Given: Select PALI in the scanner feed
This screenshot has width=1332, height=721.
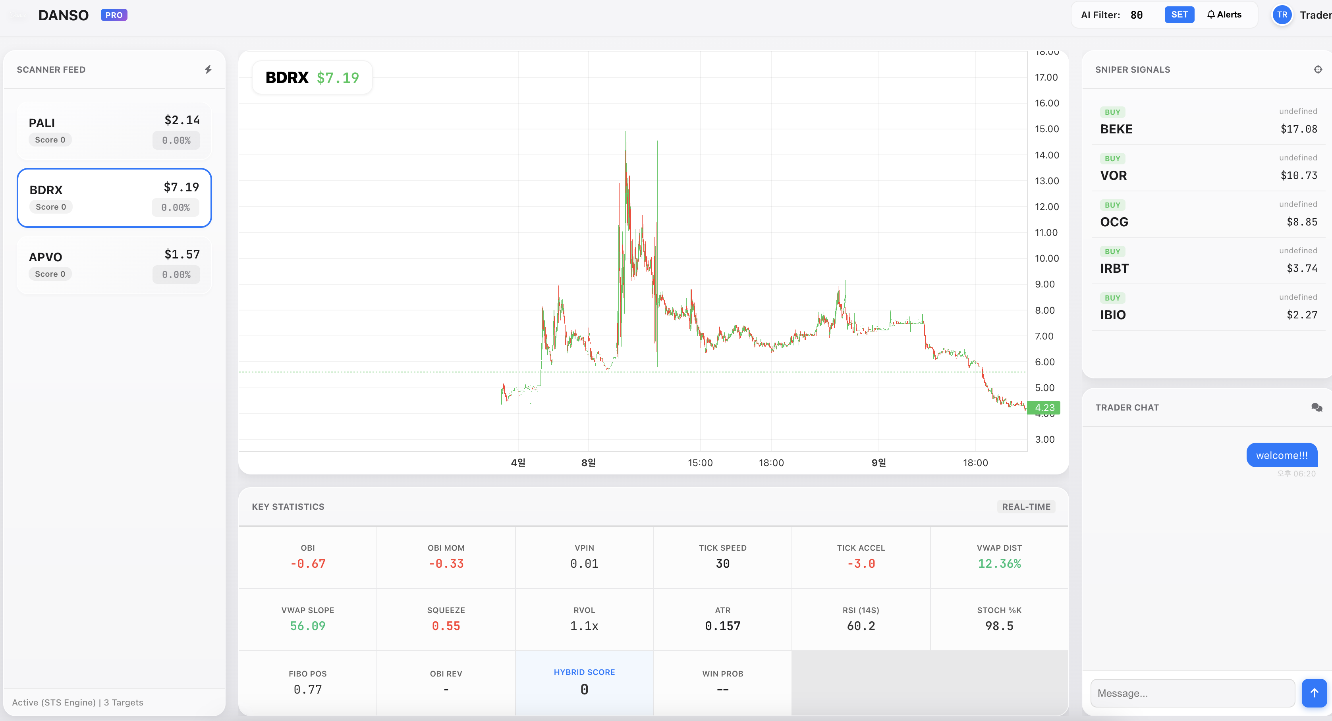Looking at the screenshot, I should tap(114, 131).
